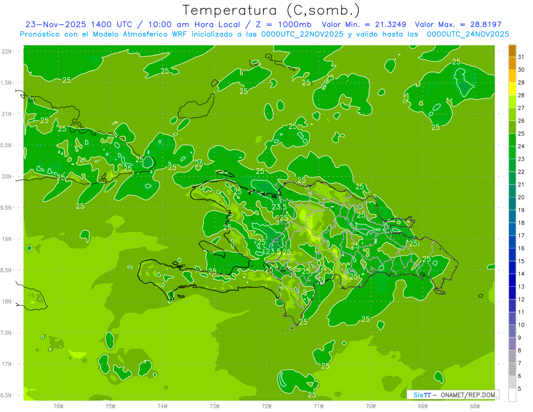Click the 68W longitude axis label
Viewport: 533px width, 412px height.
pos(475,406)
